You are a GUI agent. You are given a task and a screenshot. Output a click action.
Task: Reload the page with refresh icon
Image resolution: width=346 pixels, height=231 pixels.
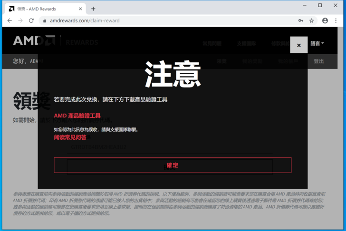pyautogui.click(x=31, y=20)
